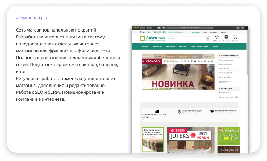This screenshot has width=267, height=161.
Task: Open the Juteks Forum linoleum banner
Action: point(191,140)
